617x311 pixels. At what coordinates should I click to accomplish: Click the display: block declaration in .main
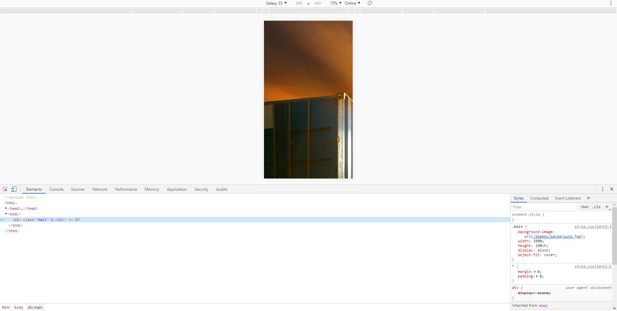coord(534,250)
